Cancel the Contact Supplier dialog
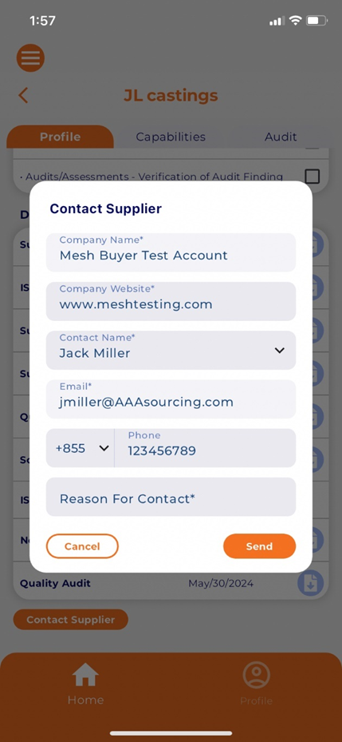 [82, 546]
